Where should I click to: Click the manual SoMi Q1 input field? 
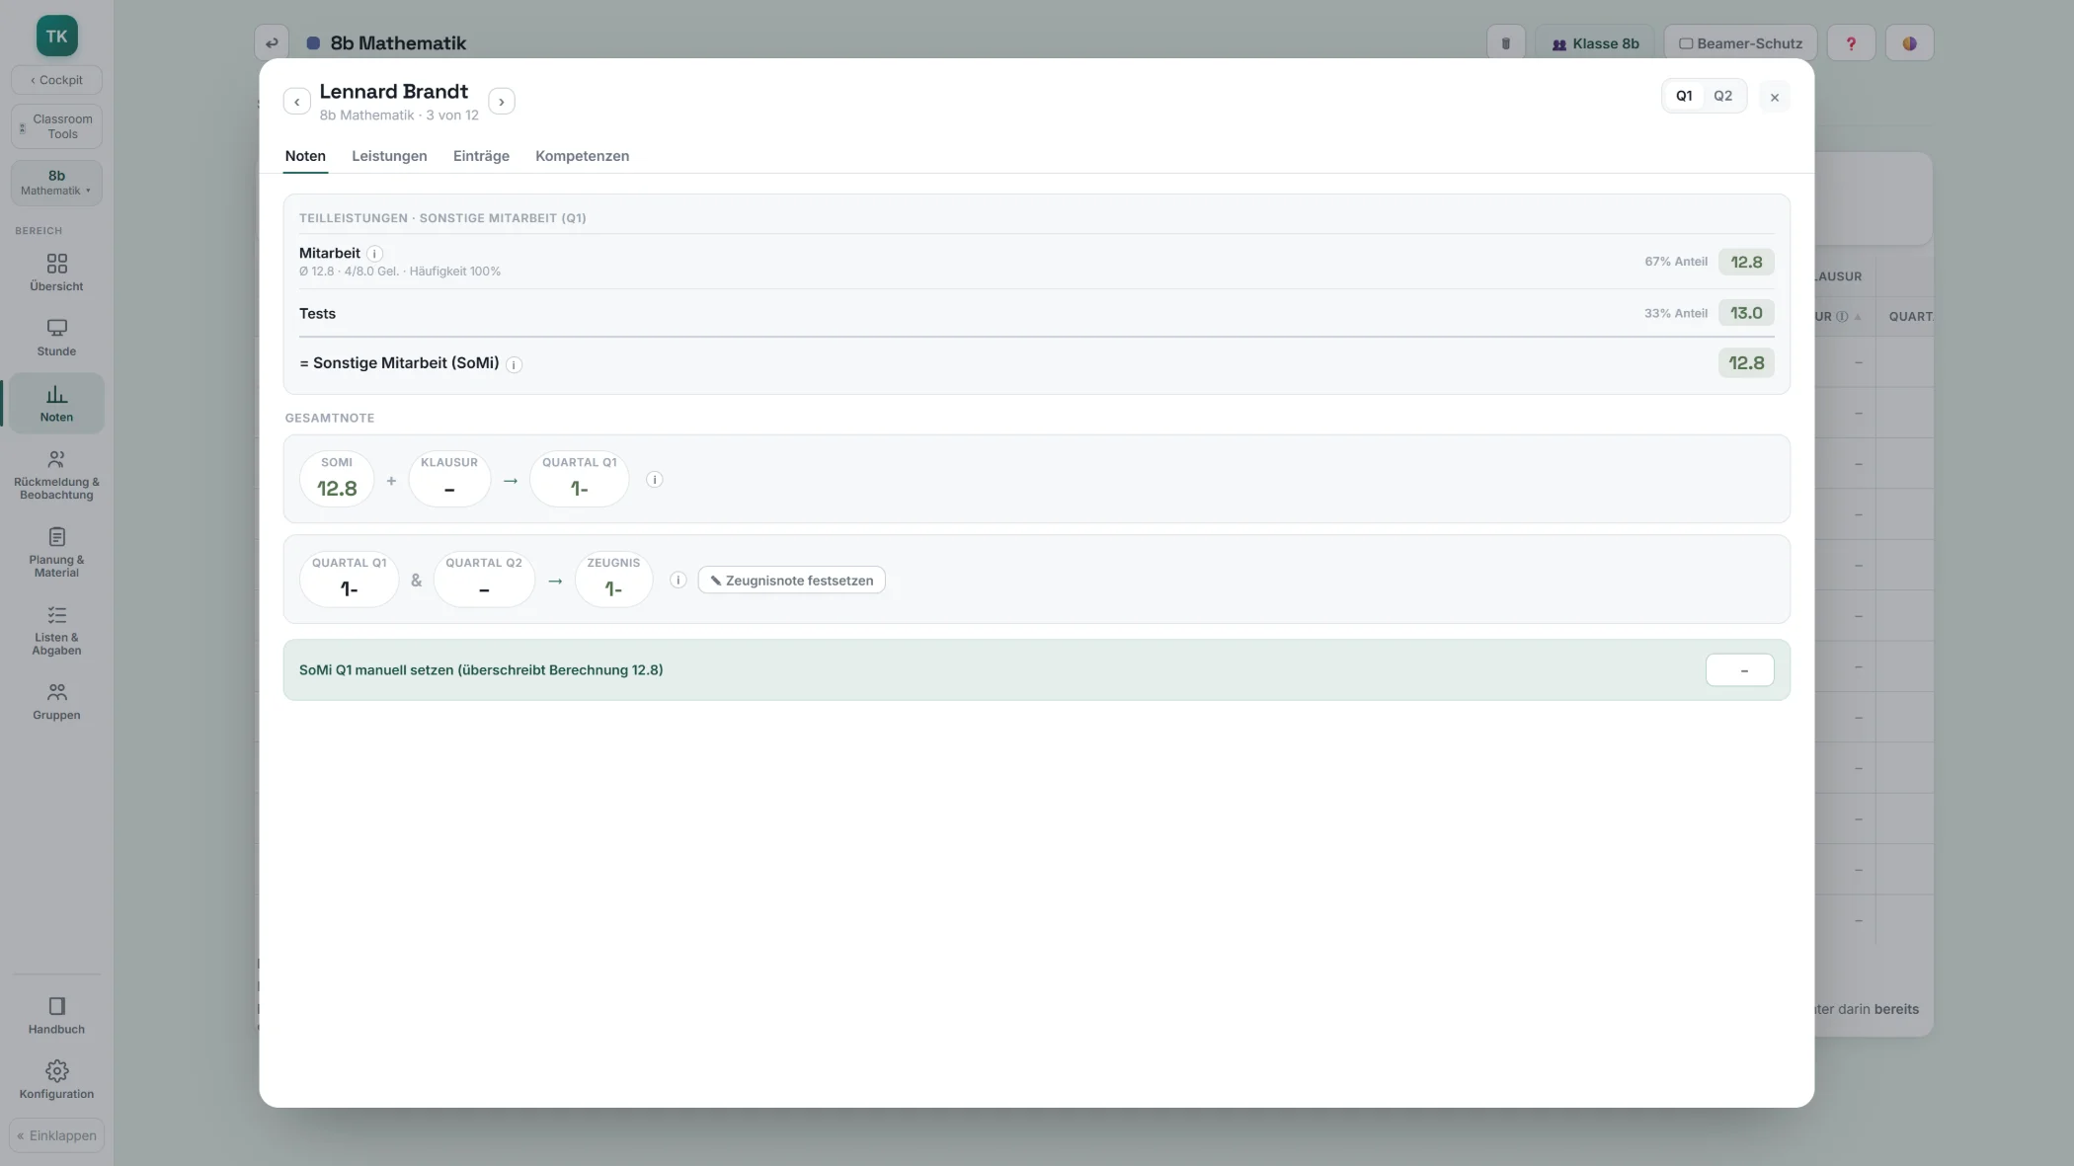click(x=1739, y=670)
